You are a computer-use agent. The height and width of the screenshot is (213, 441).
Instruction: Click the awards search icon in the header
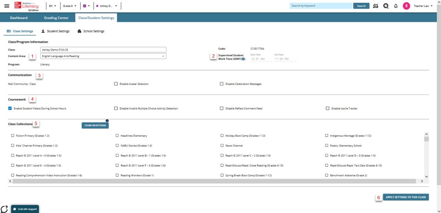(385, 6)
